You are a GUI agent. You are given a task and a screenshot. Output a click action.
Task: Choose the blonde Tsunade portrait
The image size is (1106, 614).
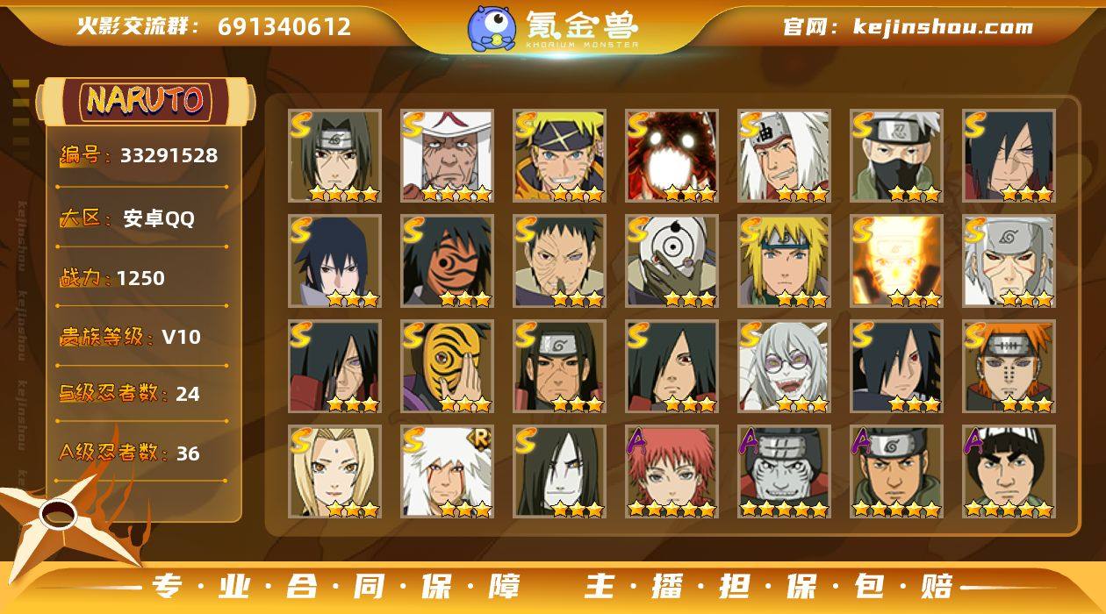(x=334, y=472)
